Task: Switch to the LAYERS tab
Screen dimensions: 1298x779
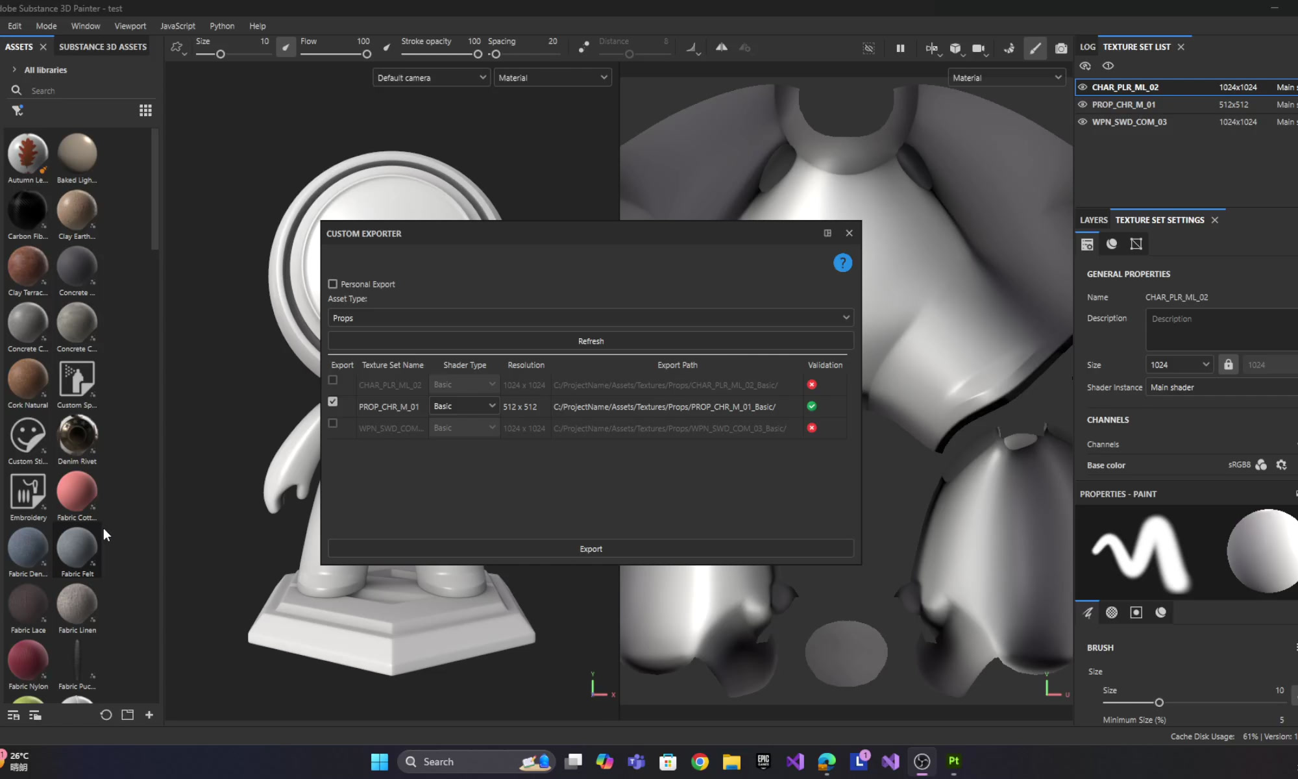Action: pos(1094,220)
